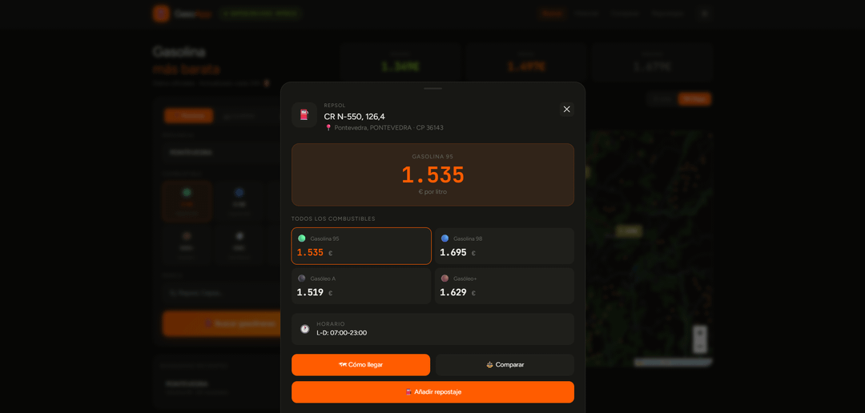
Task: Add a refuel with Añadir repostaje
Action: (433, 392)
